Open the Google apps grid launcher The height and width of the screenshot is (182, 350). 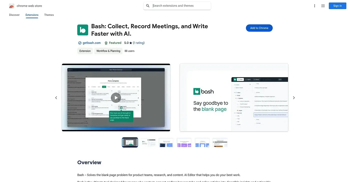click(x=323, y=6)
